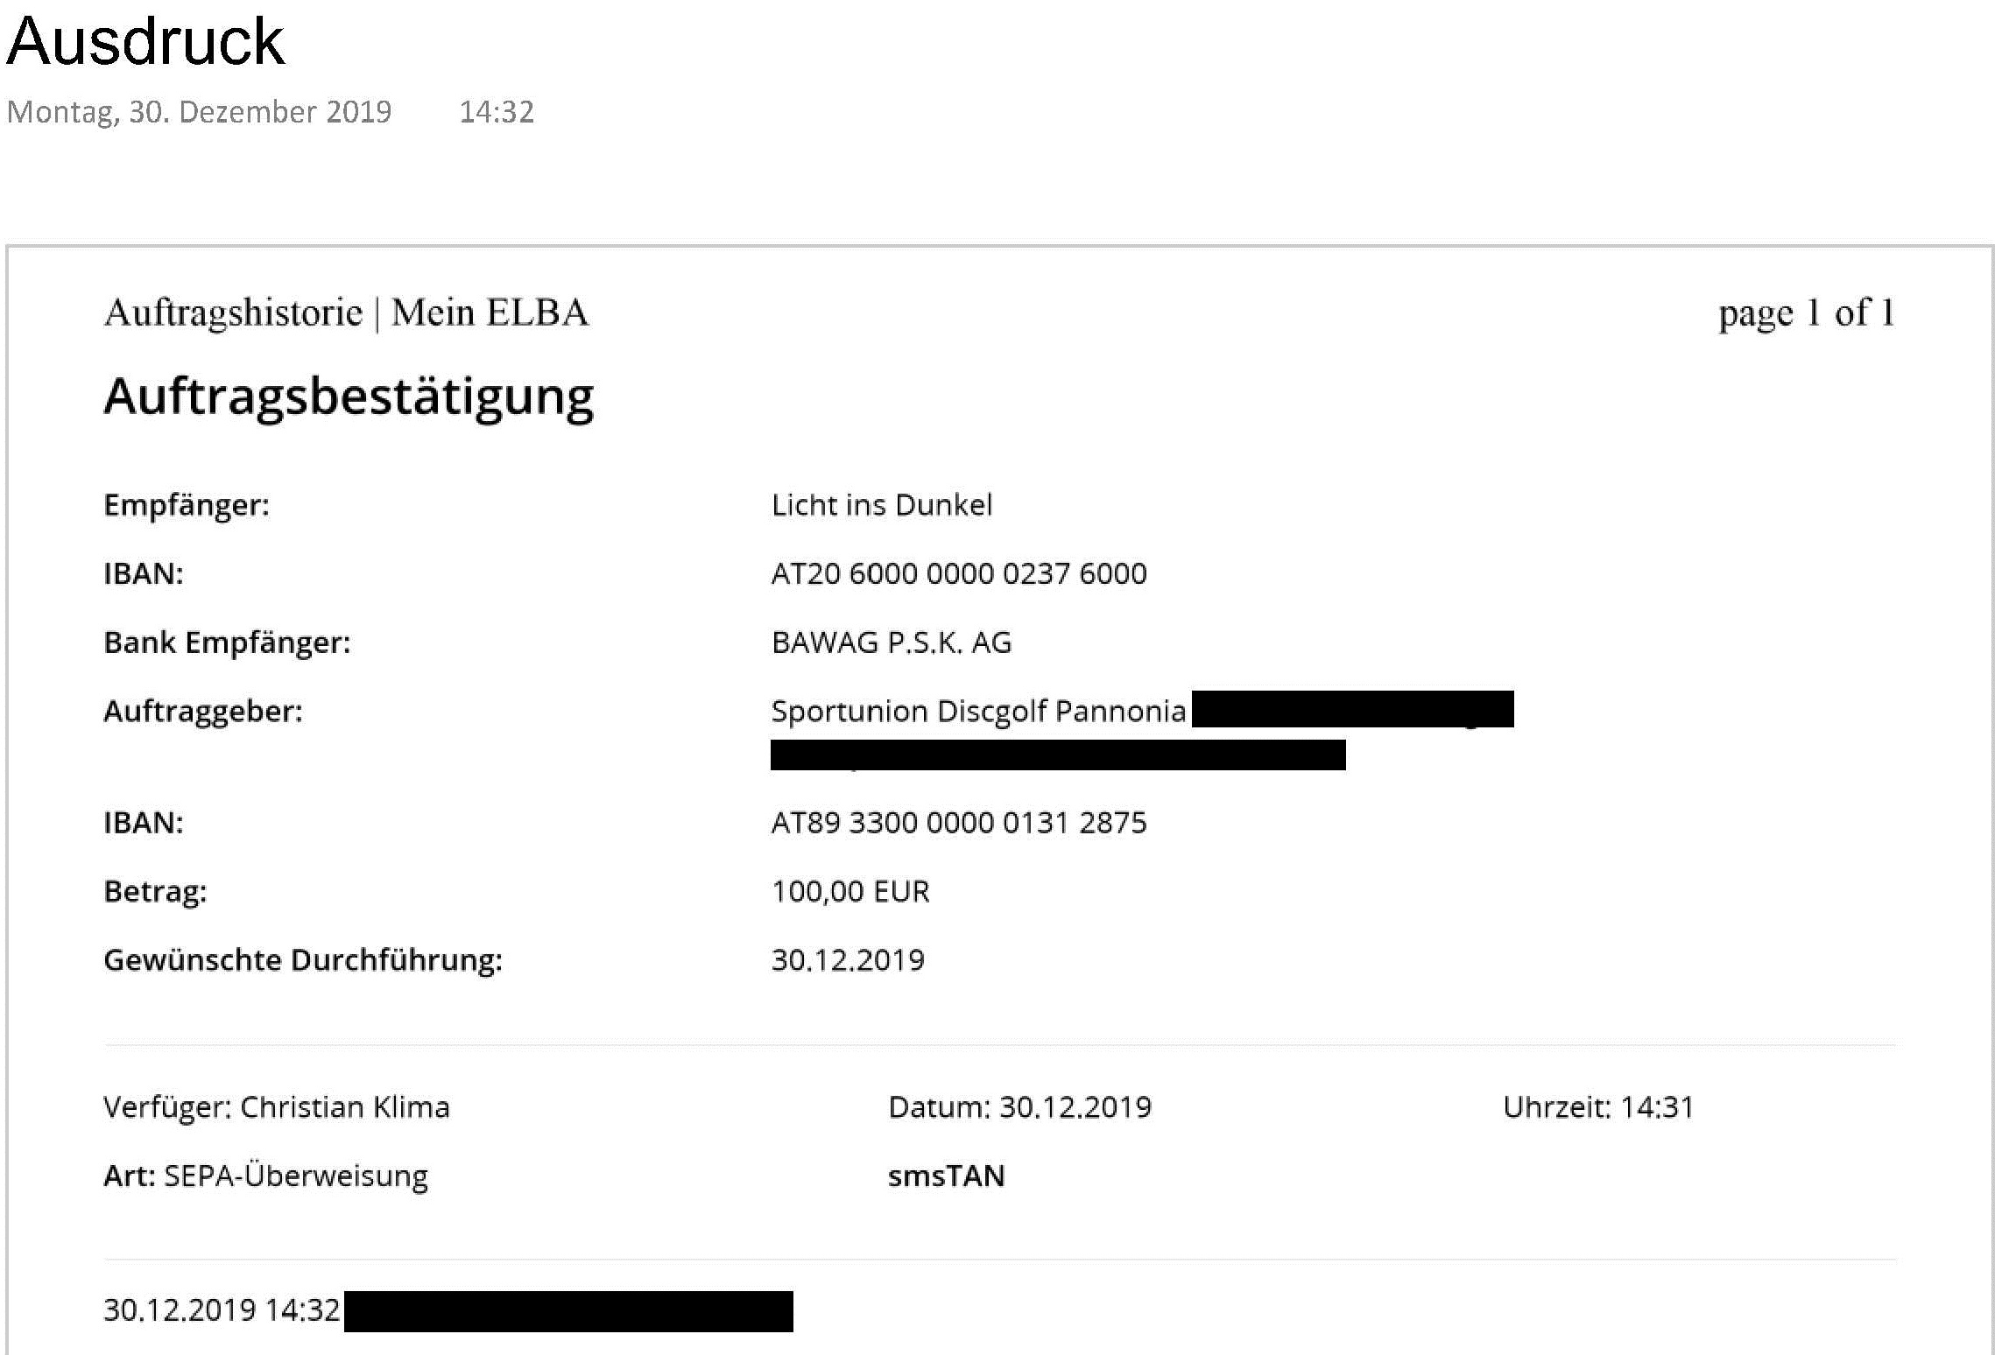
Task: Select recipient name Licht ins Dunkel
Action: tap(882, 505)
